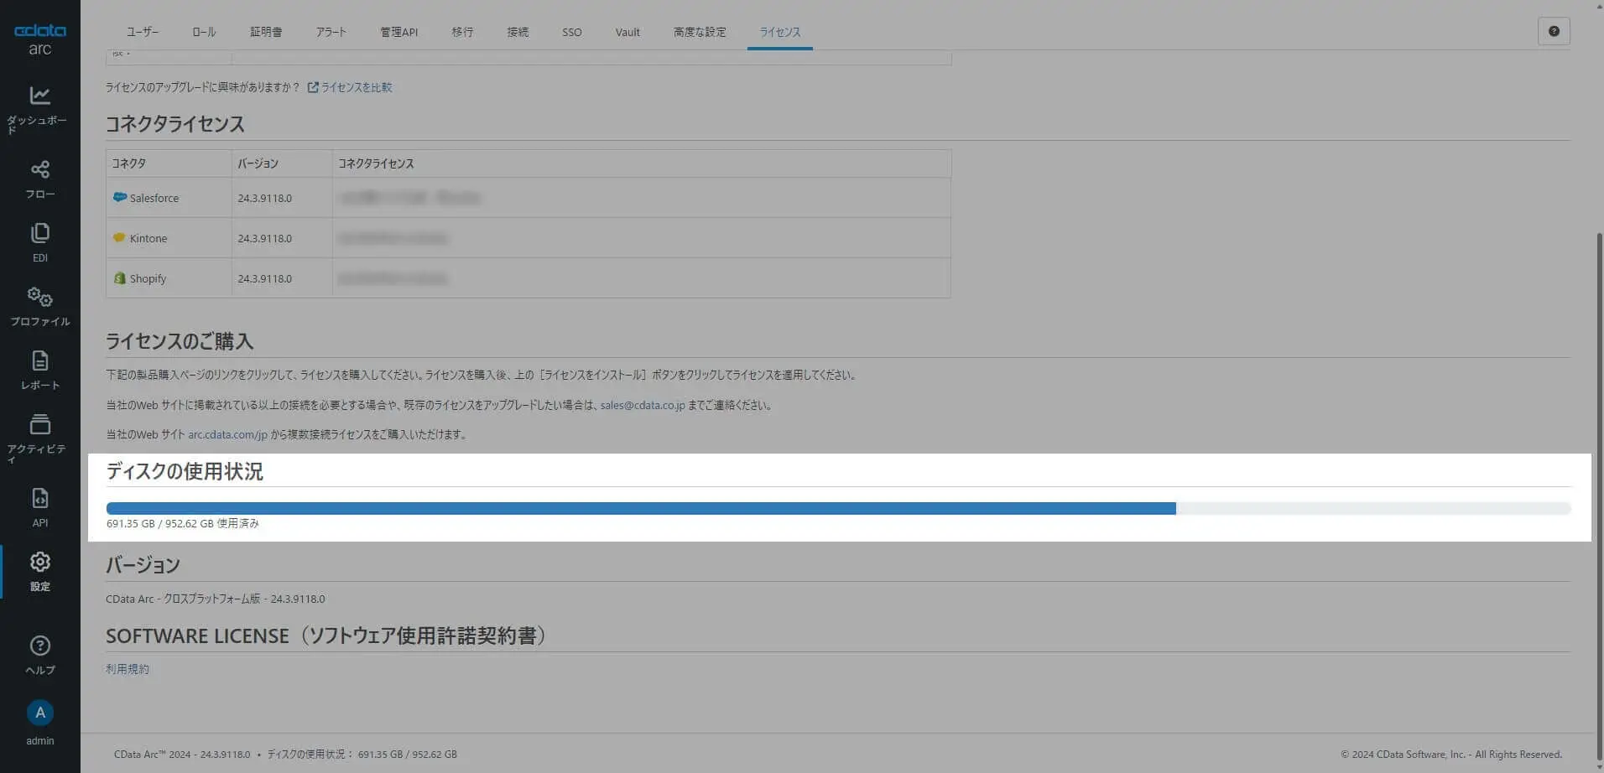Viewport: 1604px width, 773px height.
Task: Click the Salesforce cloud icon
Action: click(x=120, y=197)
